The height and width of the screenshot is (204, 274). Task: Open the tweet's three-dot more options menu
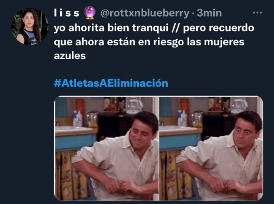click(x=257, y=12)
